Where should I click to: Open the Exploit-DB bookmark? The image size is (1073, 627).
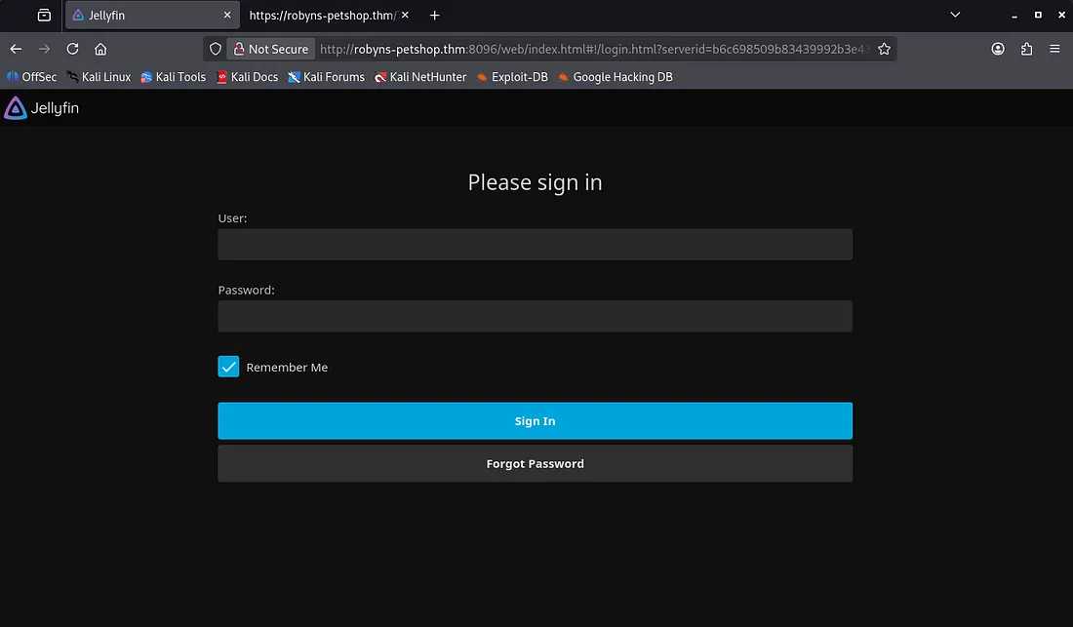(x=512, y=77)
